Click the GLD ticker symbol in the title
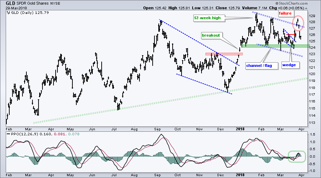Screen dimensions: 321x178 click(x=10, y=3)
